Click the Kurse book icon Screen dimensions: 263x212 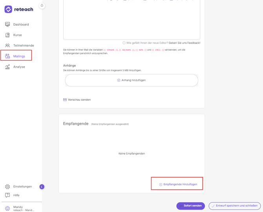(7, 35)
